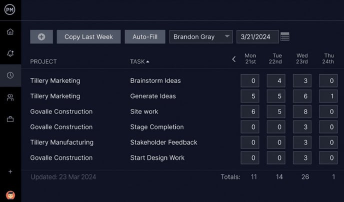The image size is (344, 202).
Task: Select the Start Design Work task name
Action: click(157, 157)
